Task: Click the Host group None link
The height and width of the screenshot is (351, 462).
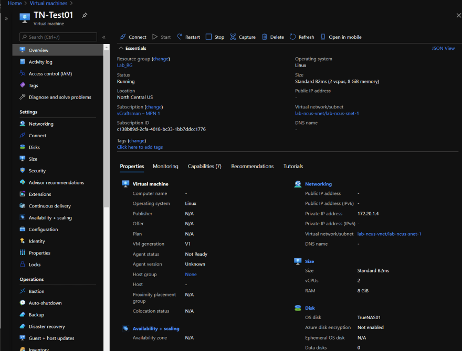Action: point(191,275)
